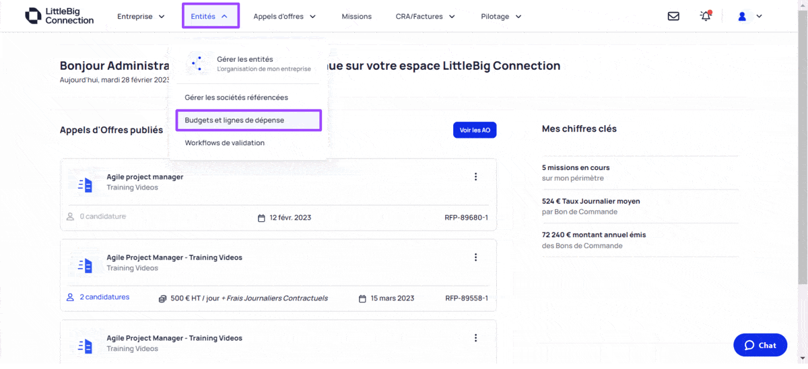808x369 pixels.
Task: Open the Chat widget
Action: point(760,345)
